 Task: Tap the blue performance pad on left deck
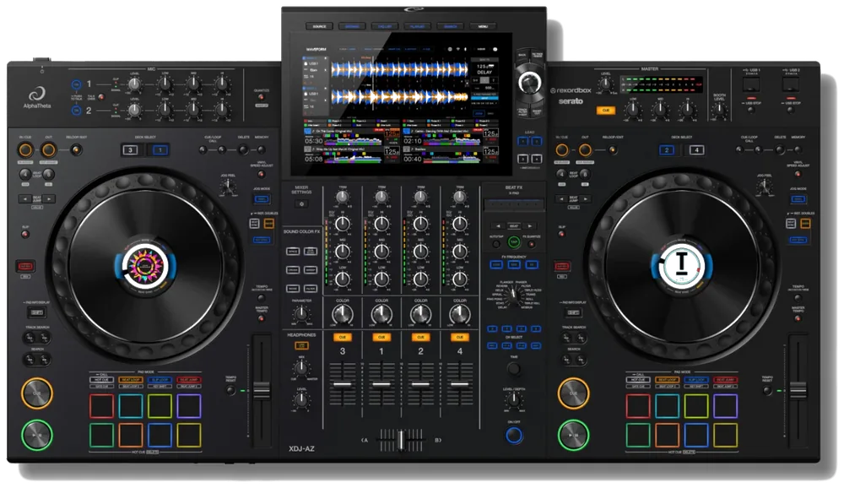160,435
